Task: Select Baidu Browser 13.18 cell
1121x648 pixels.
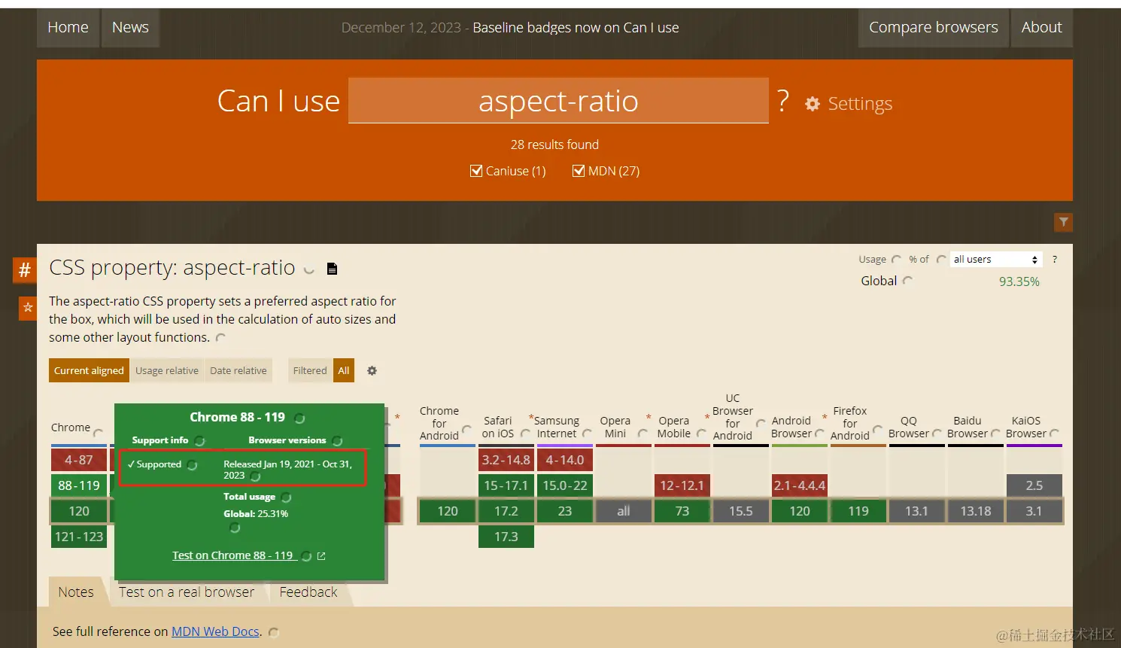Action: tap(976, 511)
